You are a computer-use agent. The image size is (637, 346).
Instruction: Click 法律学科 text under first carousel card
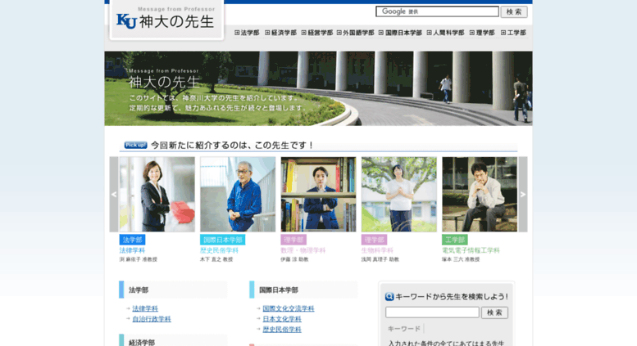(132, 250)
